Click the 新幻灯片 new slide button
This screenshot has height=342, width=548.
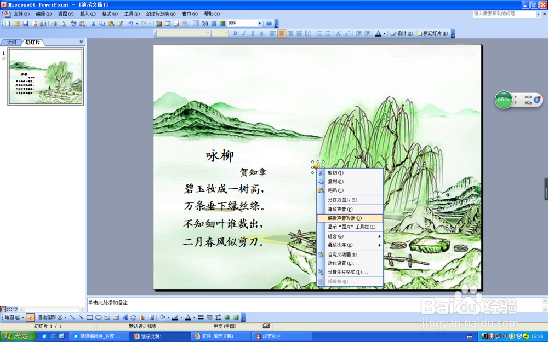432,33
